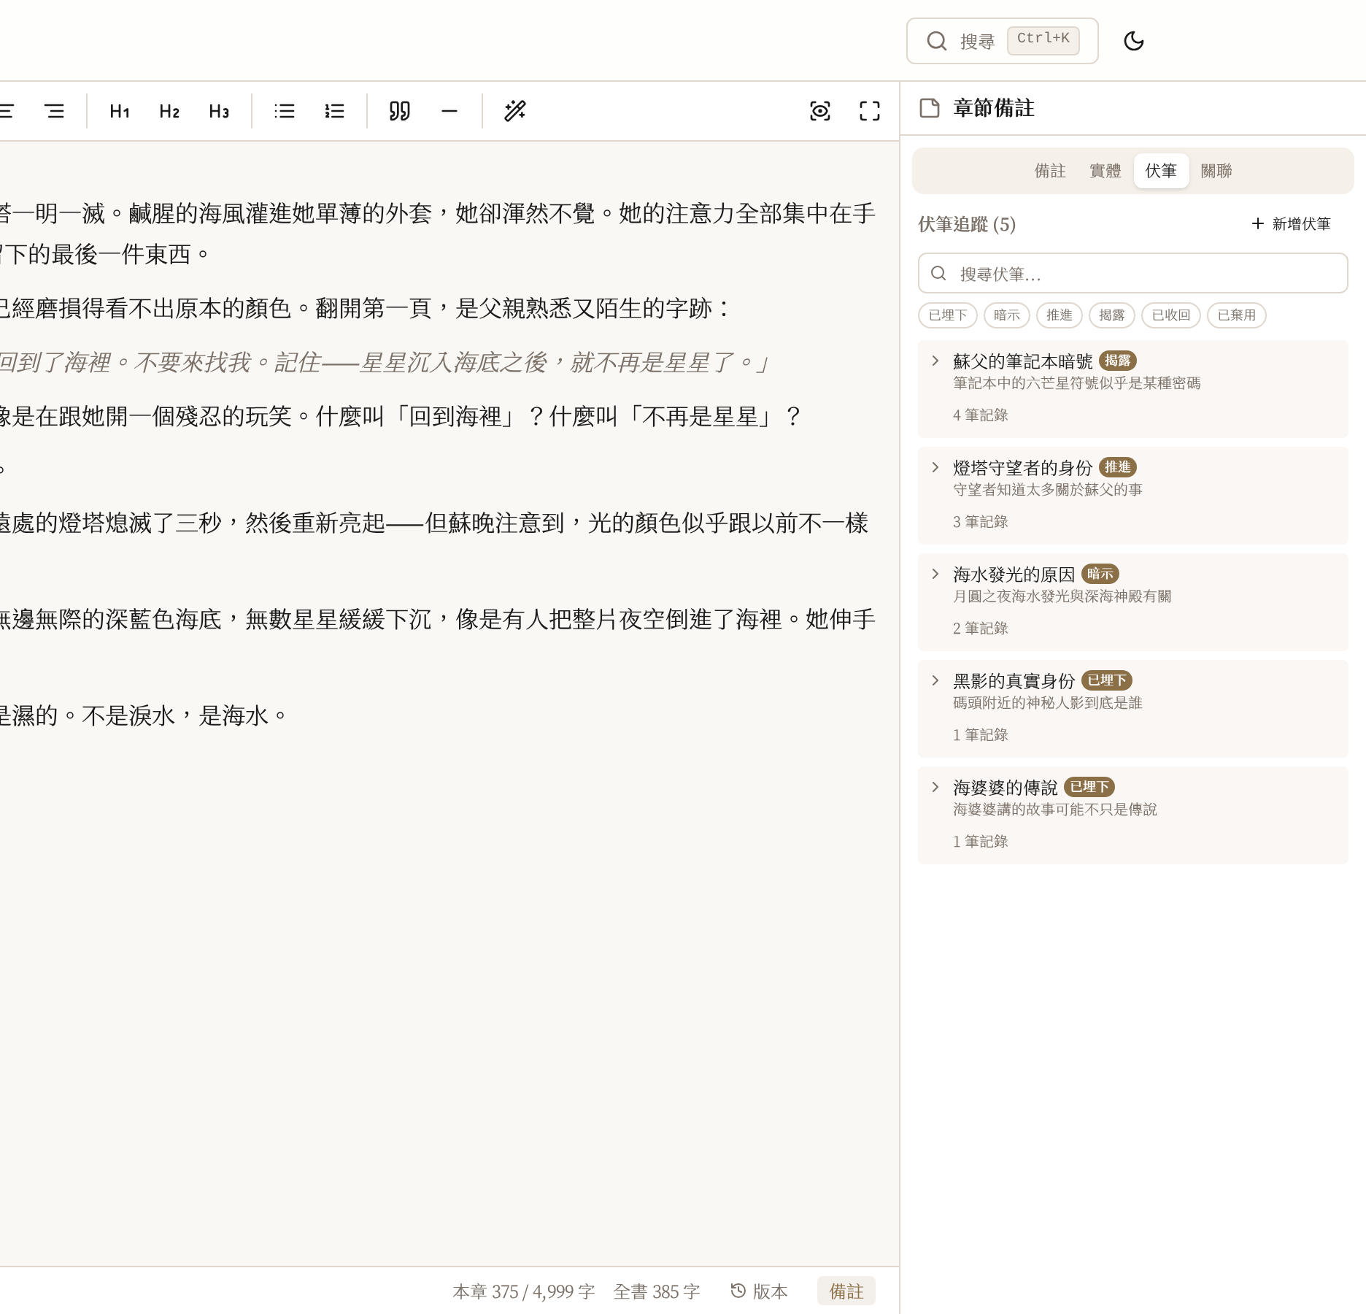Toggle dark mode with the moon icon
Image resolution: width=1366 pixels, height=1314 pixels.
click(1134, 41)
